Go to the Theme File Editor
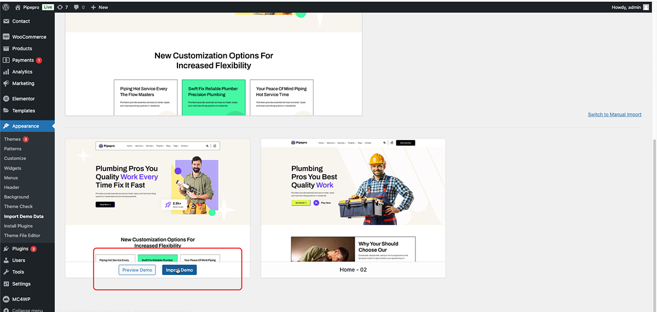Image resolution: width=657 pixels, height=312 pixels. [22, 236]
